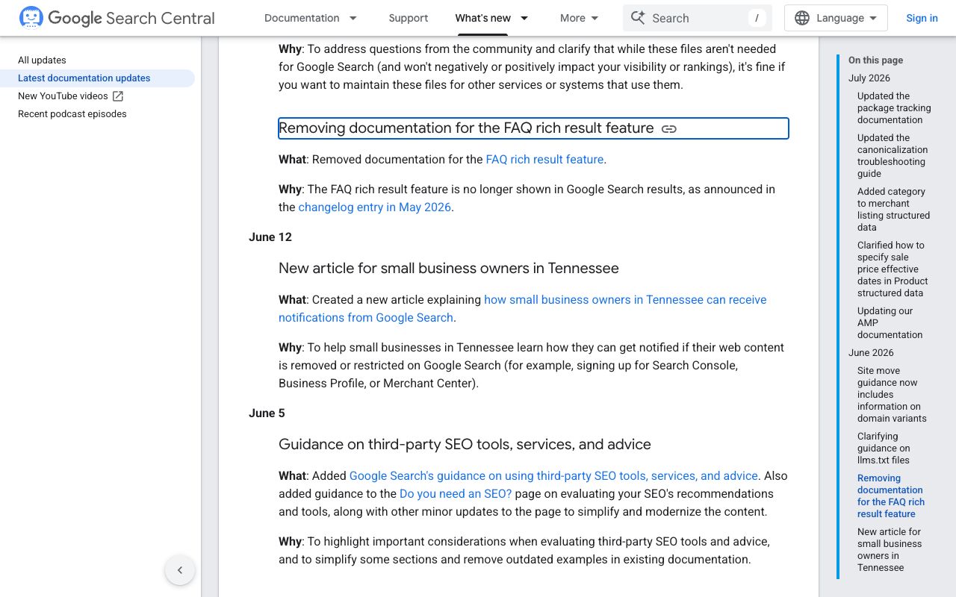
Task: Open the Language selector dropdown
Action: click(x=836, y=18)
